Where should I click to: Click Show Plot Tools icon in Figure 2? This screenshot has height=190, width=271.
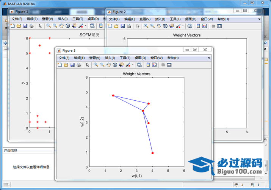point(219,26)
